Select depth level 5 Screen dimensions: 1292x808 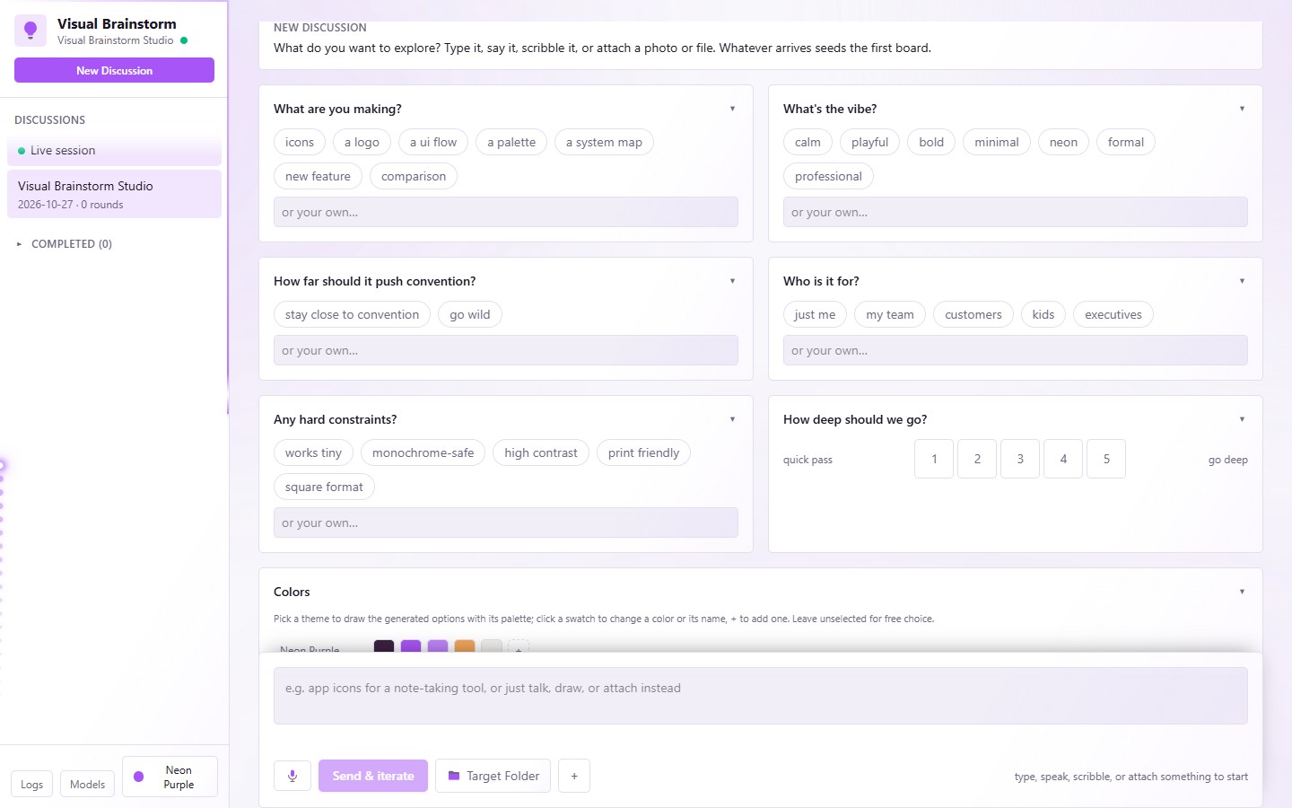click(x=1106, y=459)
